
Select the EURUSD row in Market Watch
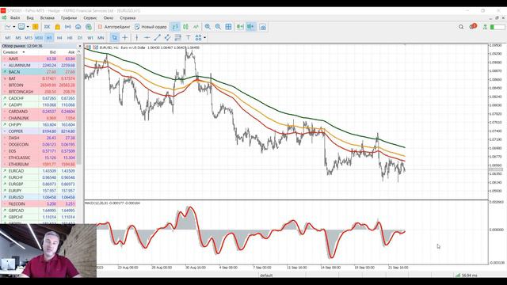pos(39,197)
